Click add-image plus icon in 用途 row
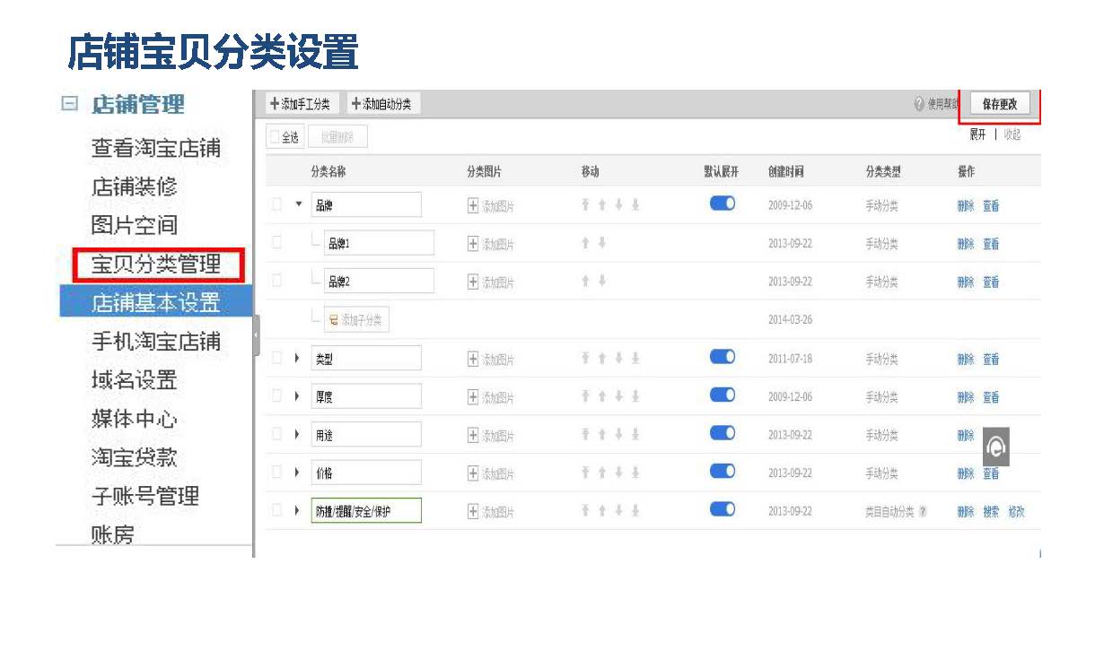Image resolution: width=1095 pixels, height=651 pixels. [x=473, y=435]
